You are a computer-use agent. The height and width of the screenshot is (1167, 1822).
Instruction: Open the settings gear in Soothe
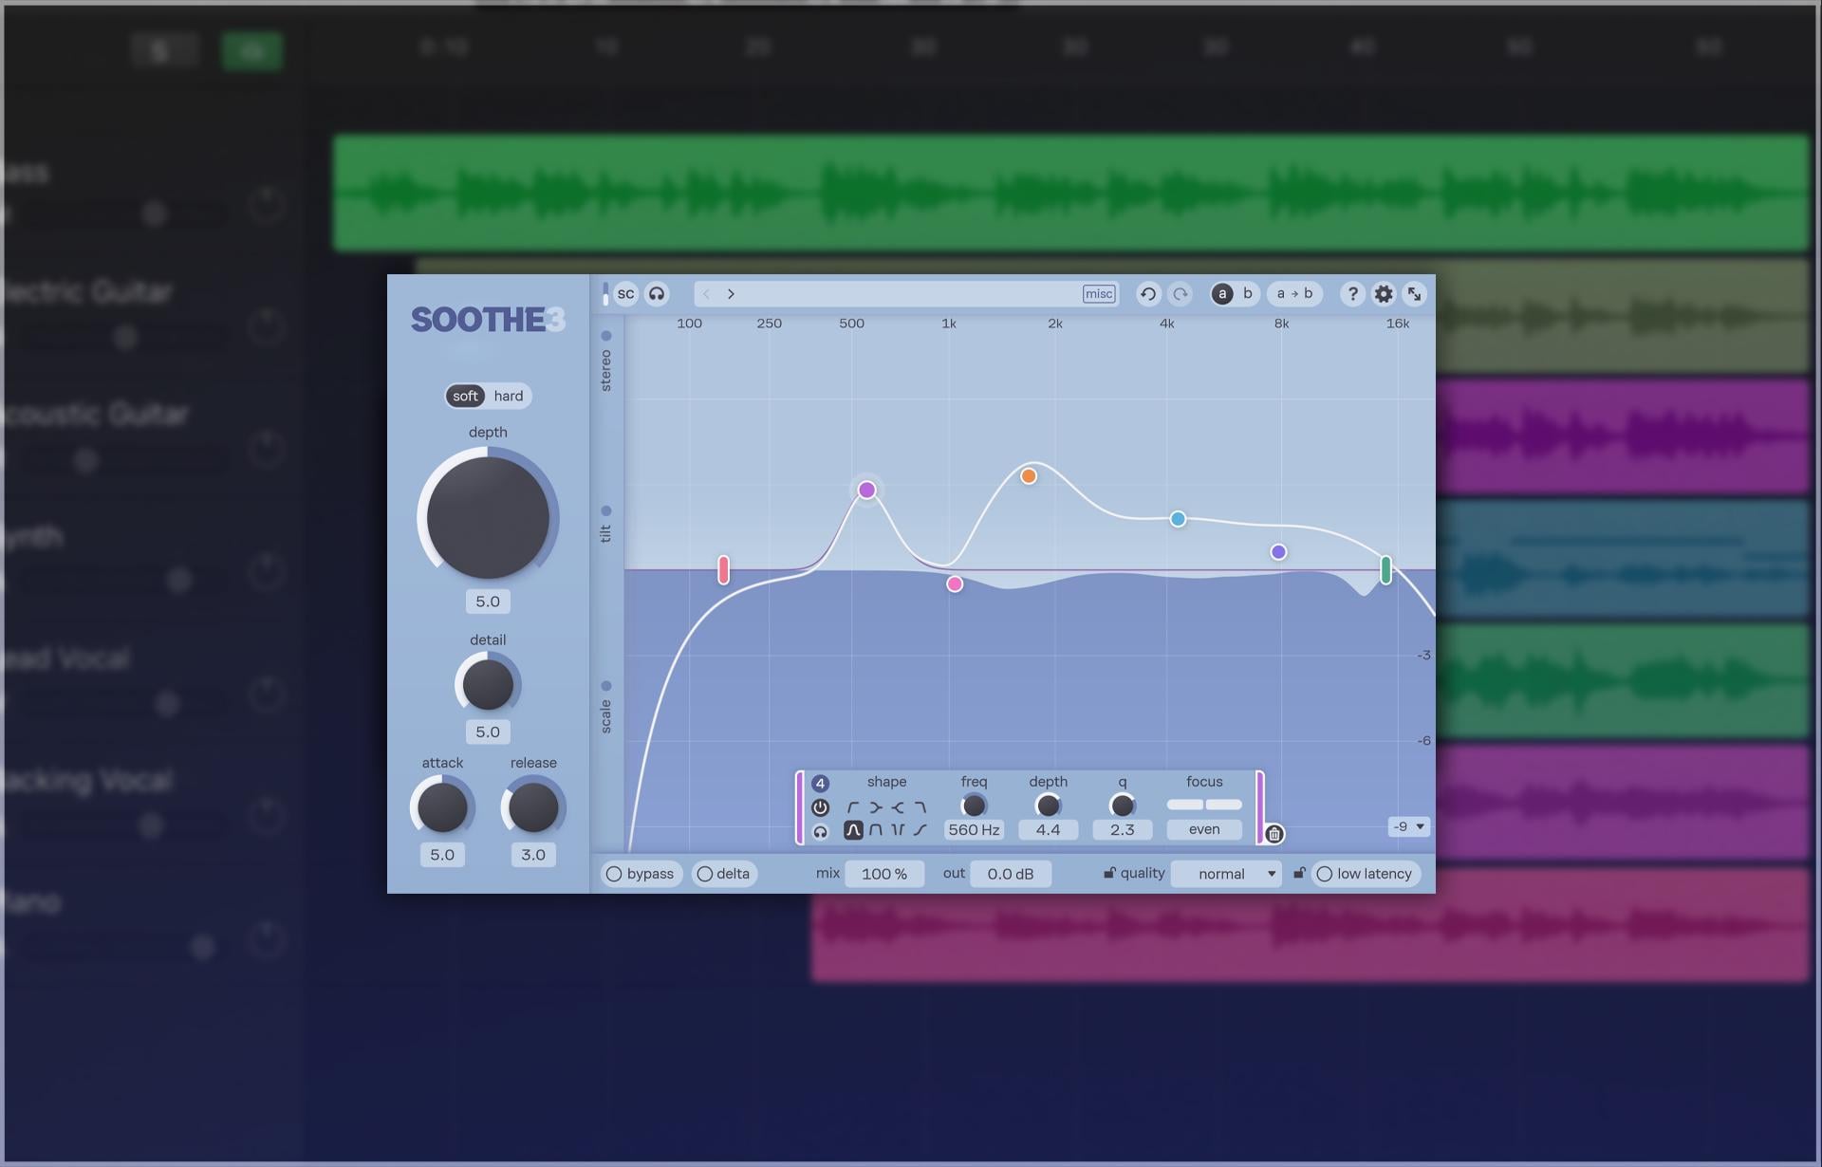[1384, 294]
